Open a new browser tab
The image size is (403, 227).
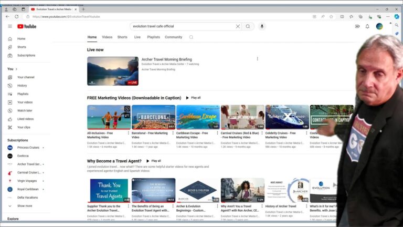(x=83, y=9)
